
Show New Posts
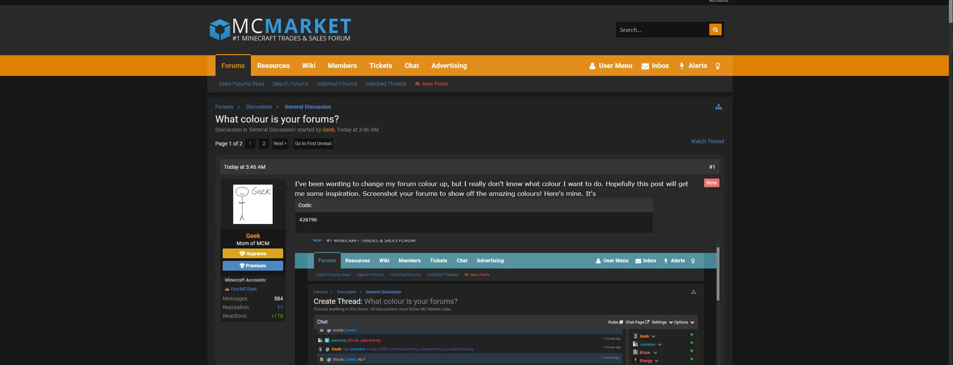432,84
